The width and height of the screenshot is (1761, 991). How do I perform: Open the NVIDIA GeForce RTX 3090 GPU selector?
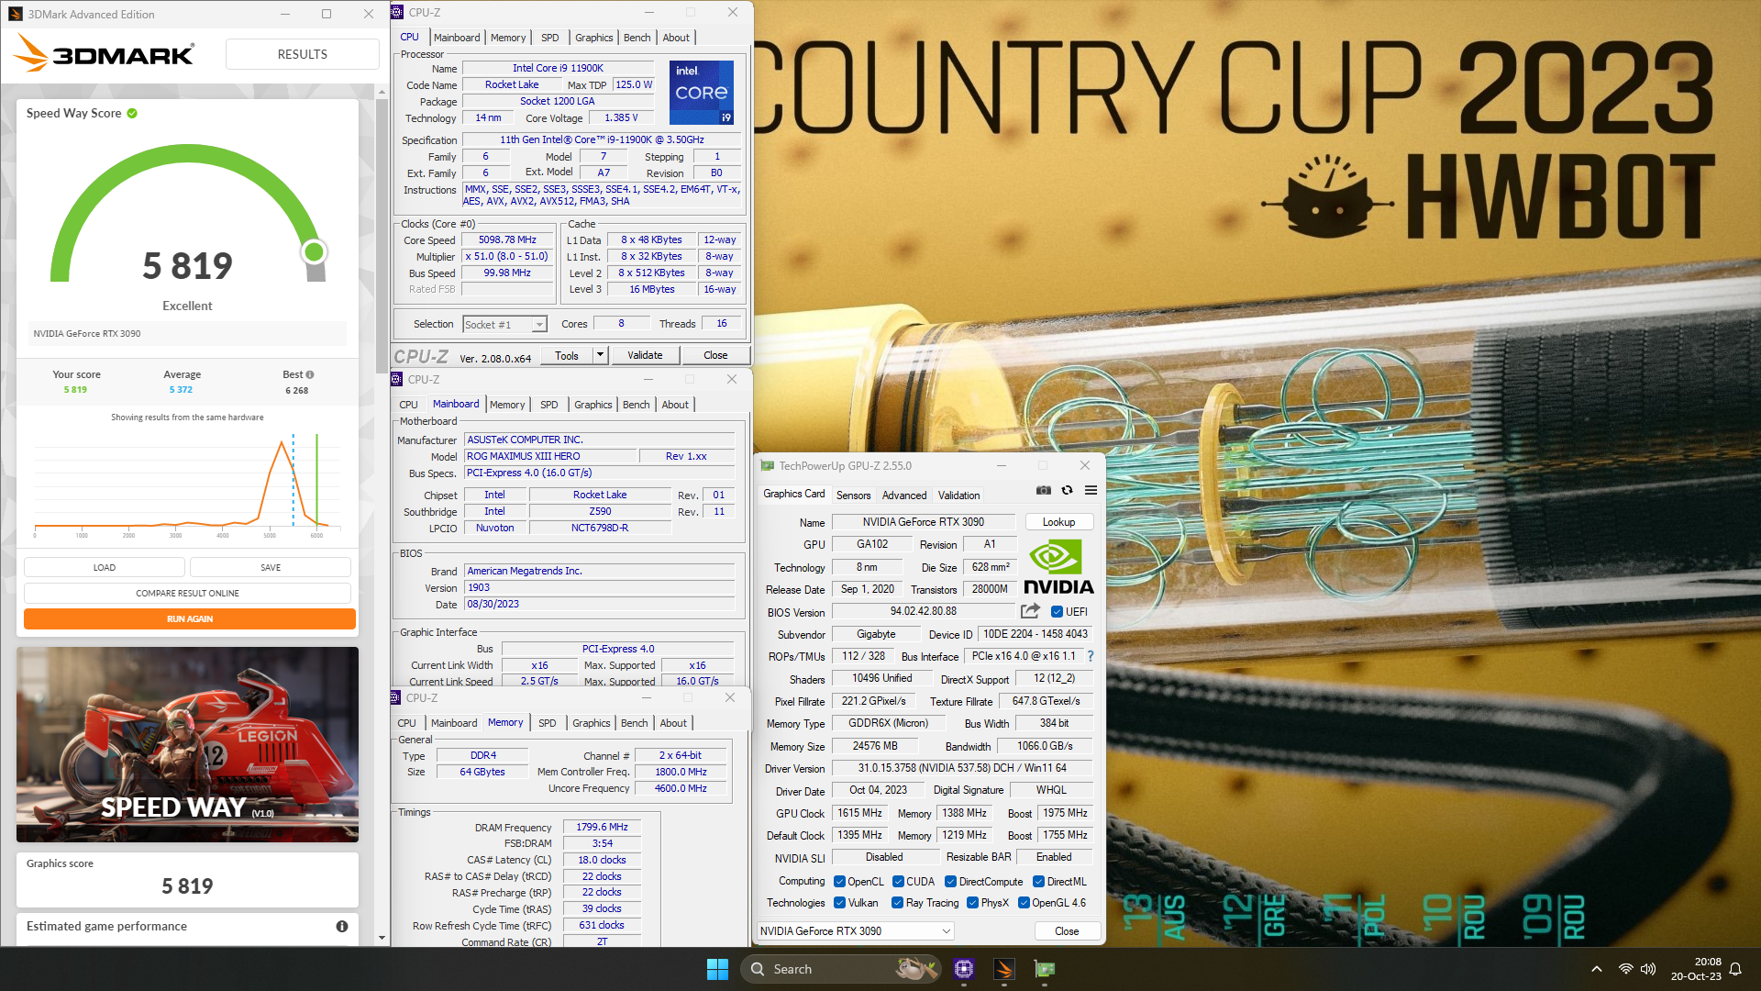pyautogui.click(x=855, y=930)
